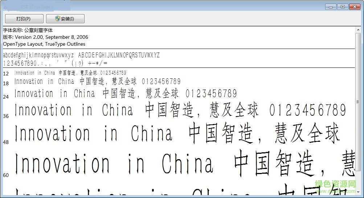Click size label 48

coord(6,142)
